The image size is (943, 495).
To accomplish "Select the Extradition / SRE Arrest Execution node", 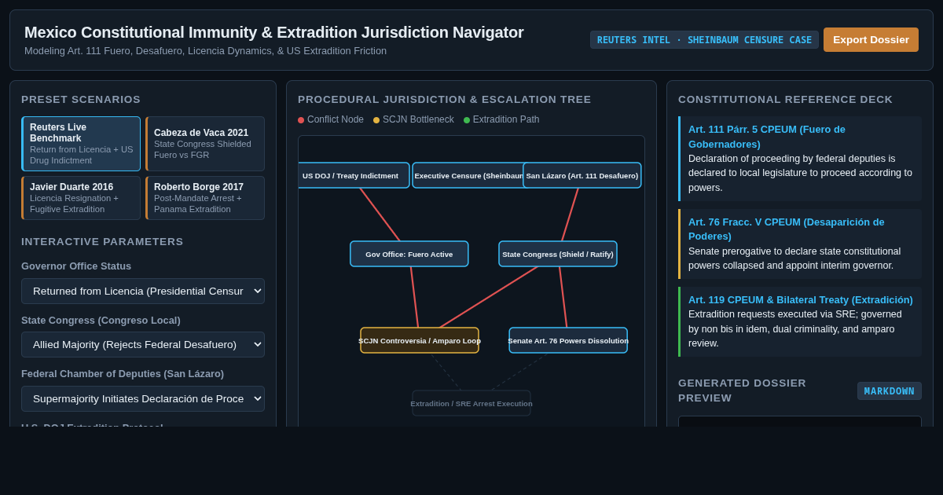I will coord(472,403).
